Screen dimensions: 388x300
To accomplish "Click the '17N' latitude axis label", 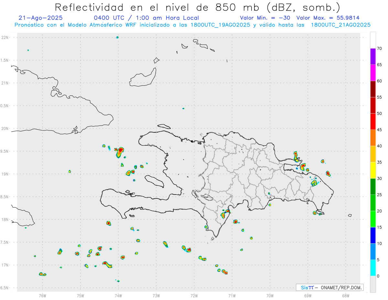I will [5, 265].
